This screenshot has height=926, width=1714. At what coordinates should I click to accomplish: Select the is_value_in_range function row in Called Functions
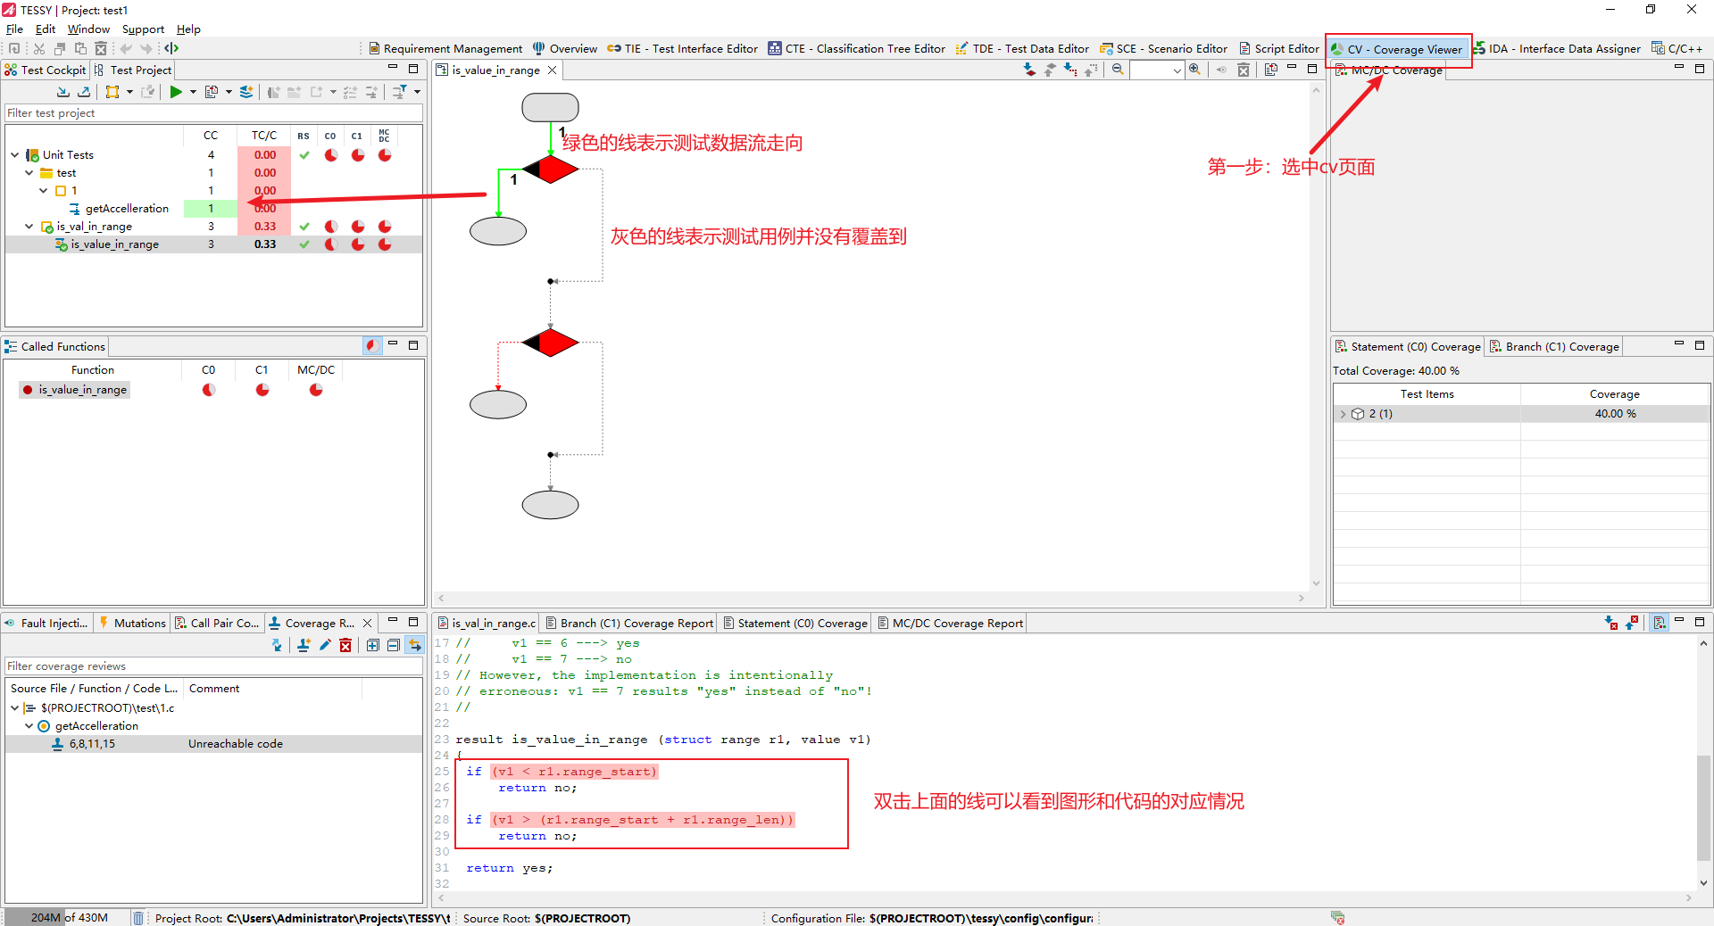[x=75, y=390]
